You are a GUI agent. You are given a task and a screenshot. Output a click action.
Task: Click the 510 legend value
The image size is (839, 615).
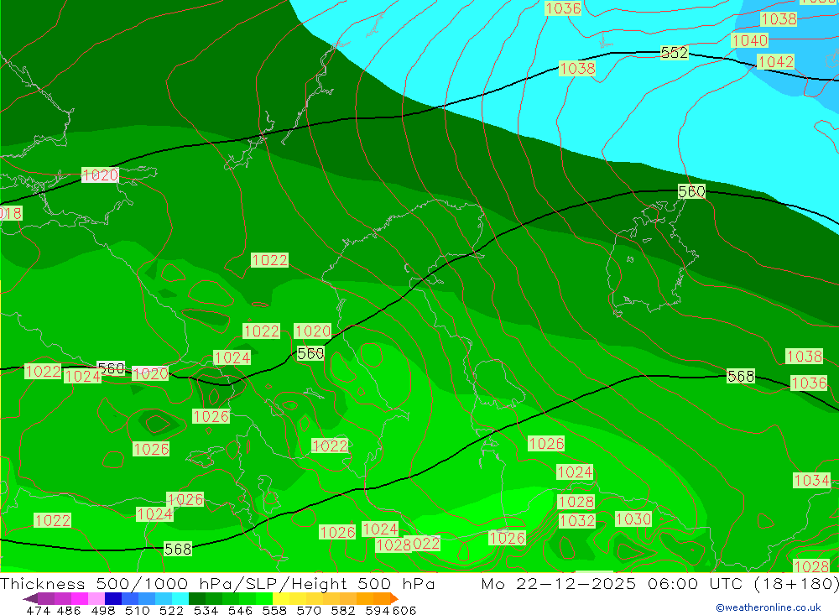coord(138,610)
